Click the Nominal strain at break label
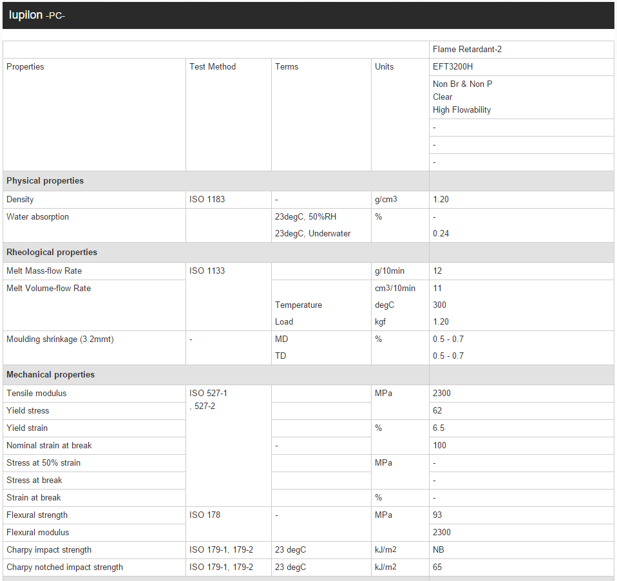This screenshot has width=617, height=581. pos(49,445)
